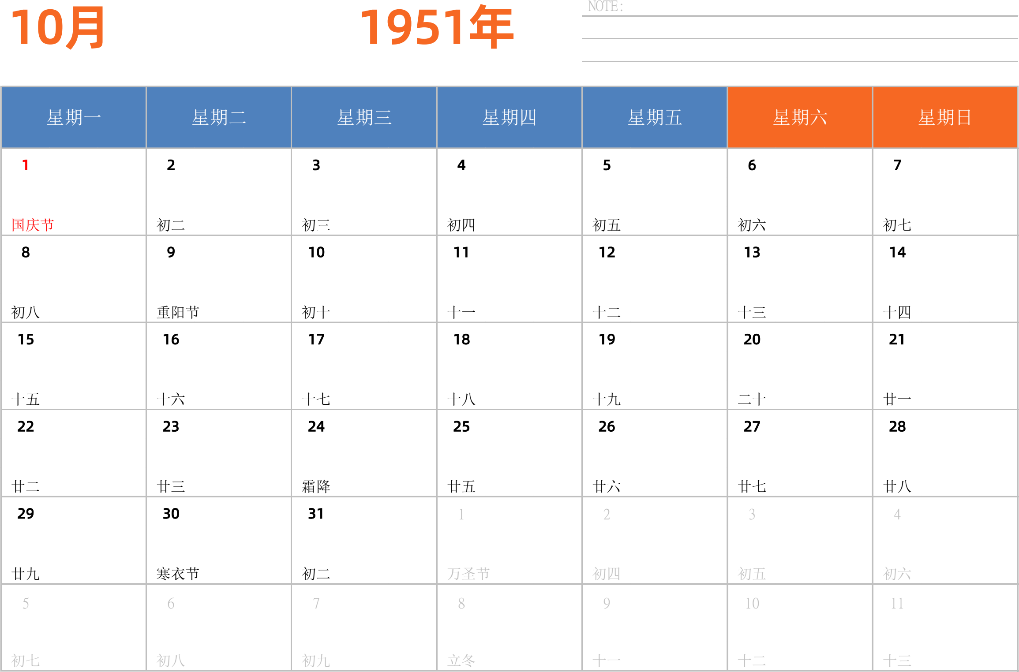Select date 31 in last October row

click(363, 540)
